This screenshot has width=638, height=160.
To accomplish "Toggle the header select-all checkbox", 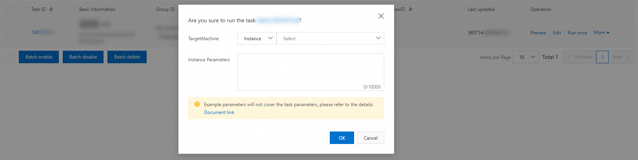I will click(9, 9).
